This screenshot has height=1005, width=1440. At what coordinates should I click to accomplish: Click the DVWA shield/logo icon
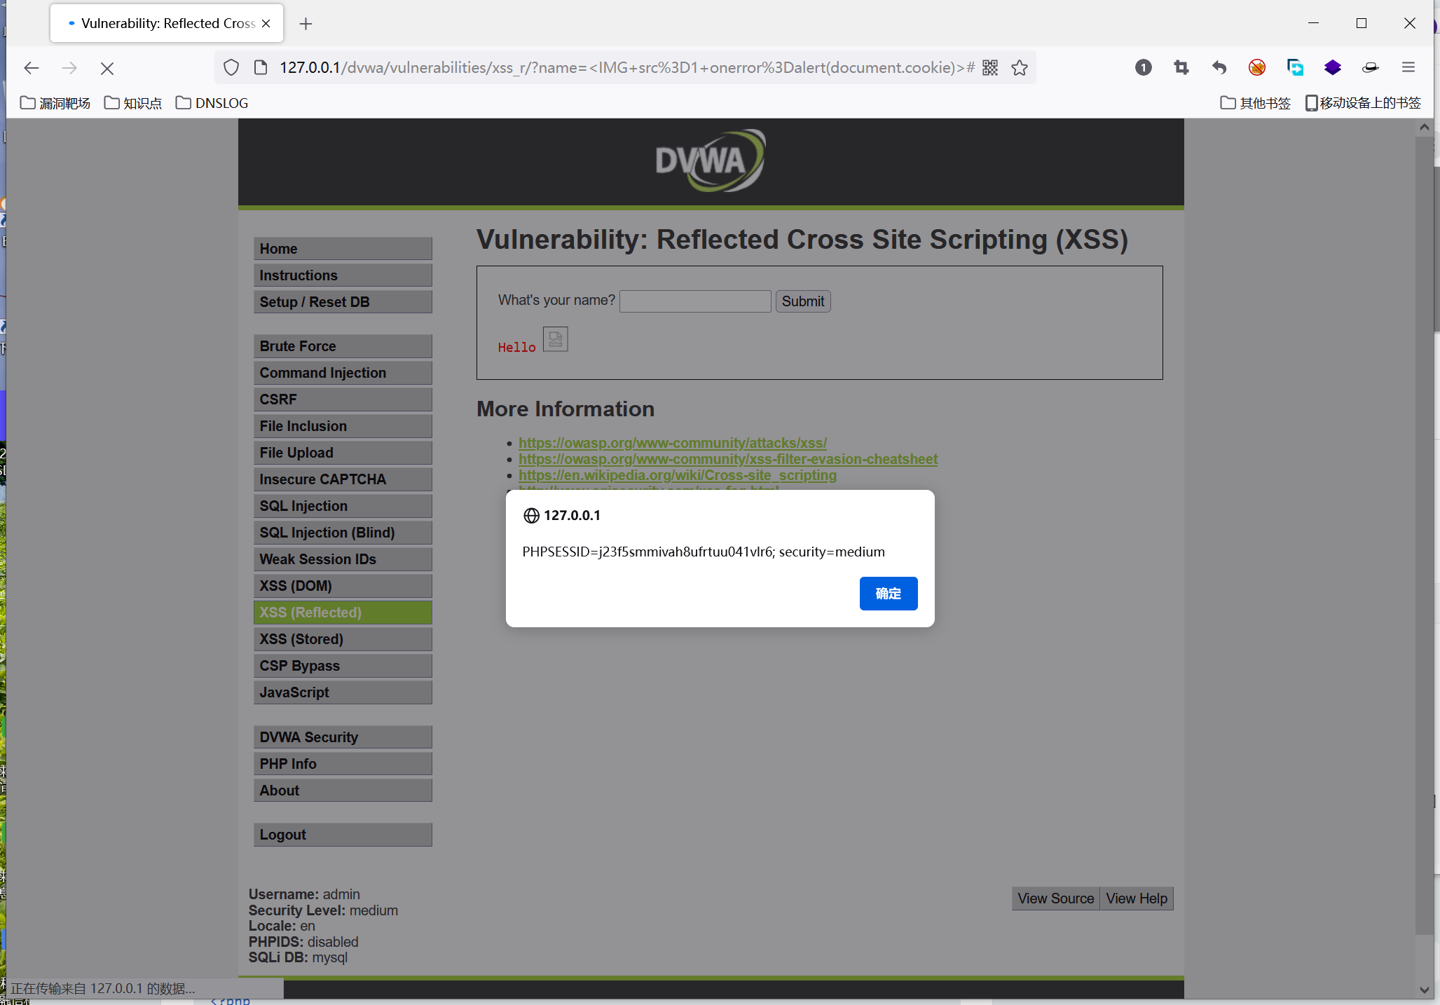(x=711, y=162)
